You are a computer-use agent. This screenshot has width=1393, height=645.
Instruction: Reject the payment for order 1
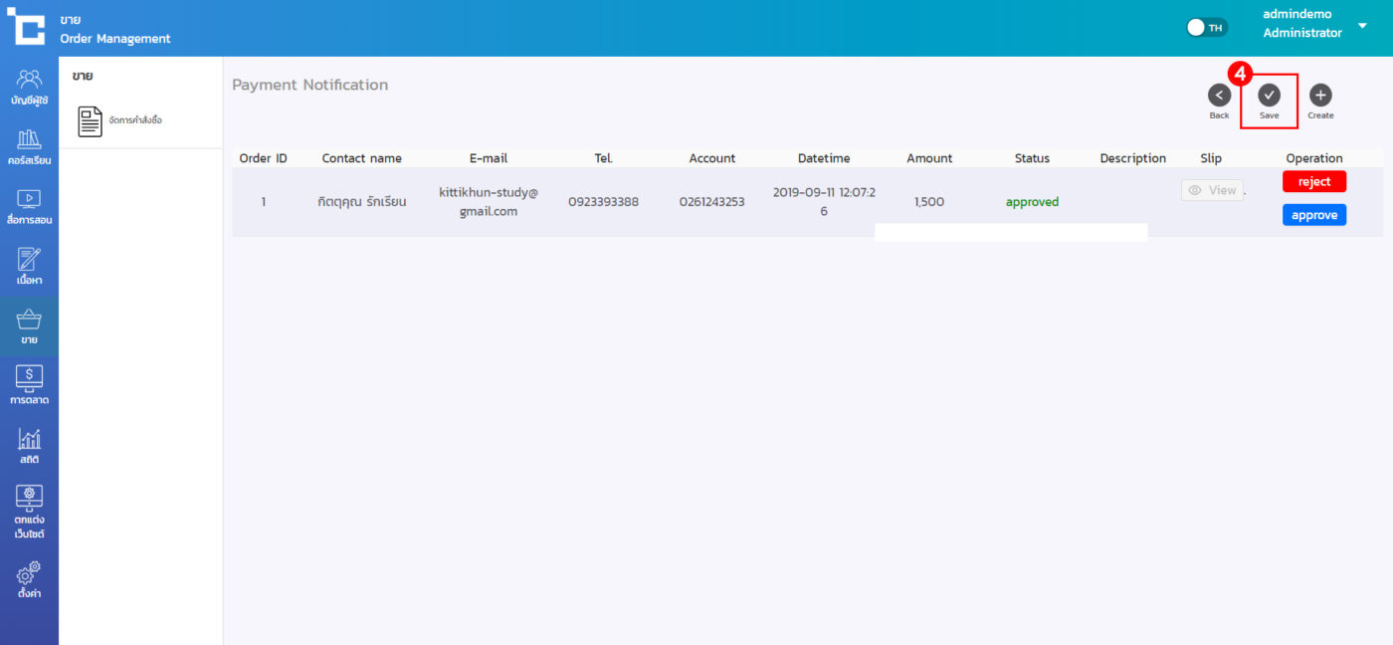pos(1313,182)
